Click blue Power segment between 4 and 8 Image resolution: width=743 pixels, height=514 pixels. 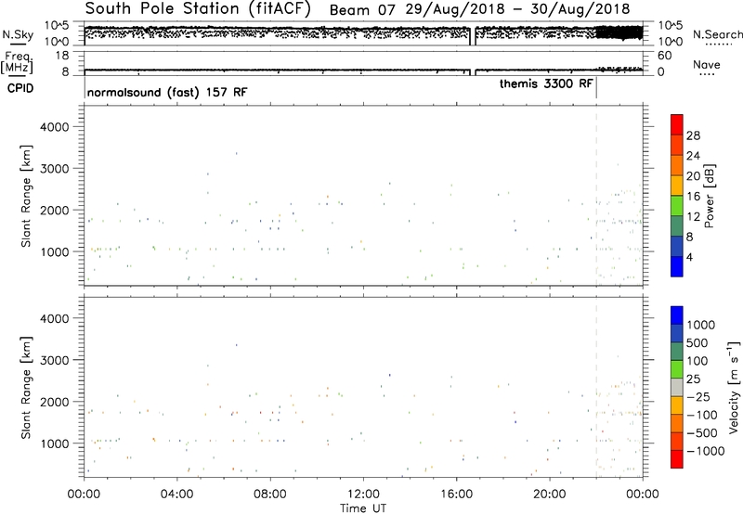coord(677,247)
